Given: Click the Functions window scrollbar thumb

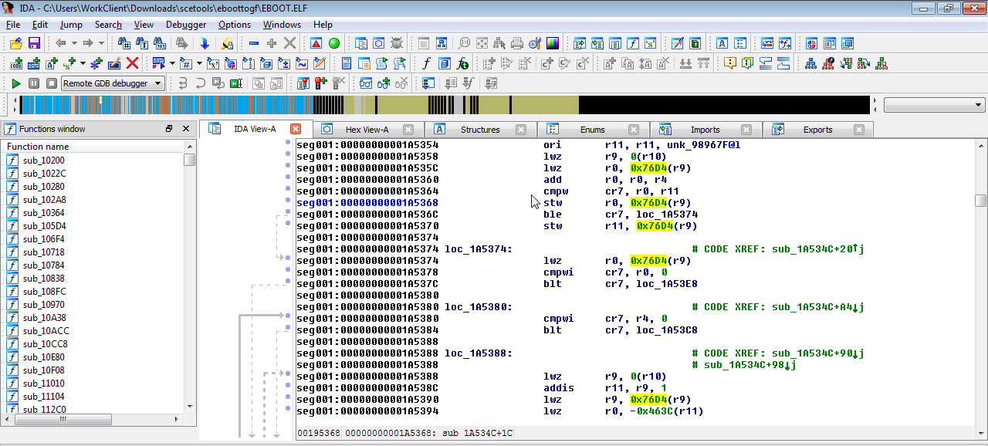Looking at the screenshot, I should click(x=189, y=160).
